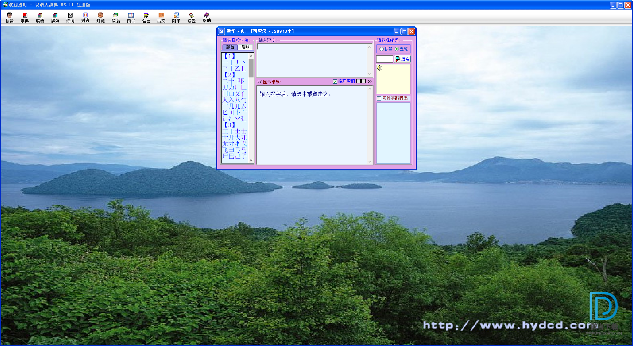
Task: Click the 新华字典 window title arrow icon
Action: click(221, 31)
